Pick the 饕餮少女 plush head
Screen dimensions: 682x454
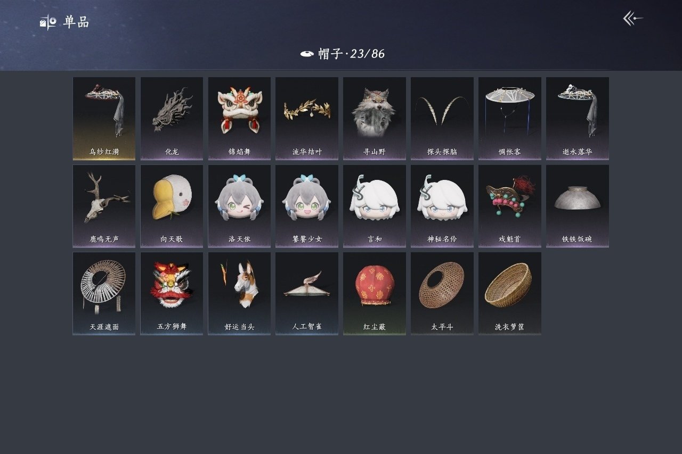coord(307,206)
